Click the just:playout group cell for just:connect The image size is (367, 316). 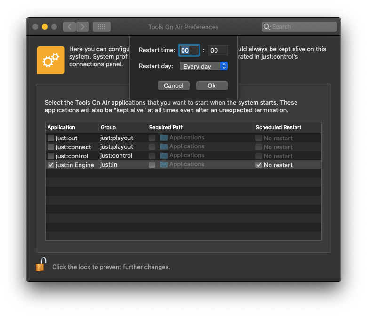point(117,146)
